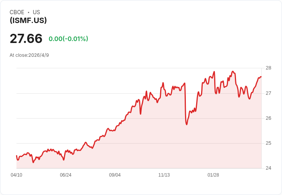The width and height of the screenshot is (282, 195).
Task: Click the 27 price axis label
Action: pyautogui.click(x=268, y=93)
